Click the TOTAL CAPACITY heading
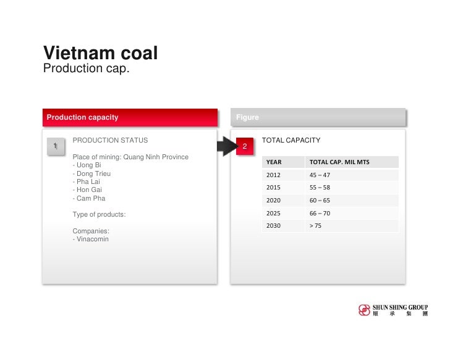450x337 pixels. pos(291,140)
